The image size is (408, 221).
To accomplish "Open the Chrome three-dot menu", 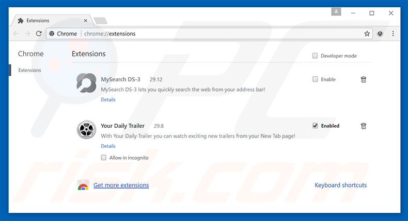I will (x=393, y=33).
